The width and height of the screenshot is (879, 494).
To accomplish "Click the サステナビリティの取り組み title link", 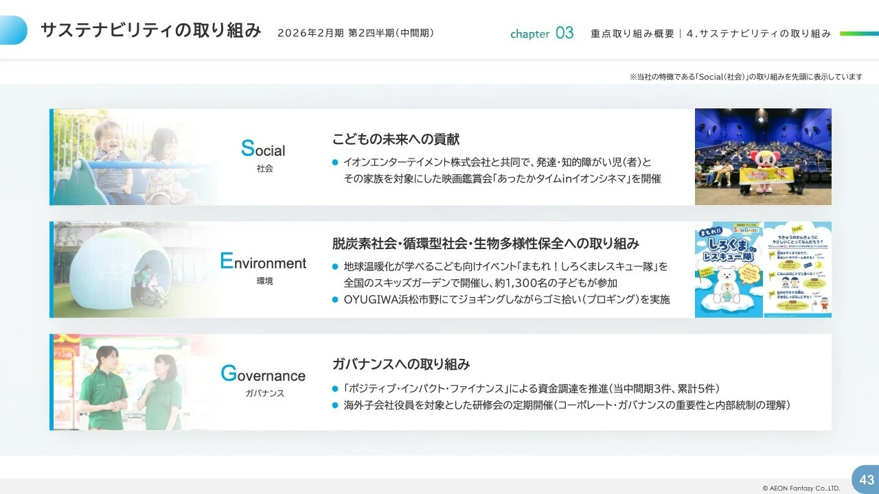I will click(x=152, y=30).
